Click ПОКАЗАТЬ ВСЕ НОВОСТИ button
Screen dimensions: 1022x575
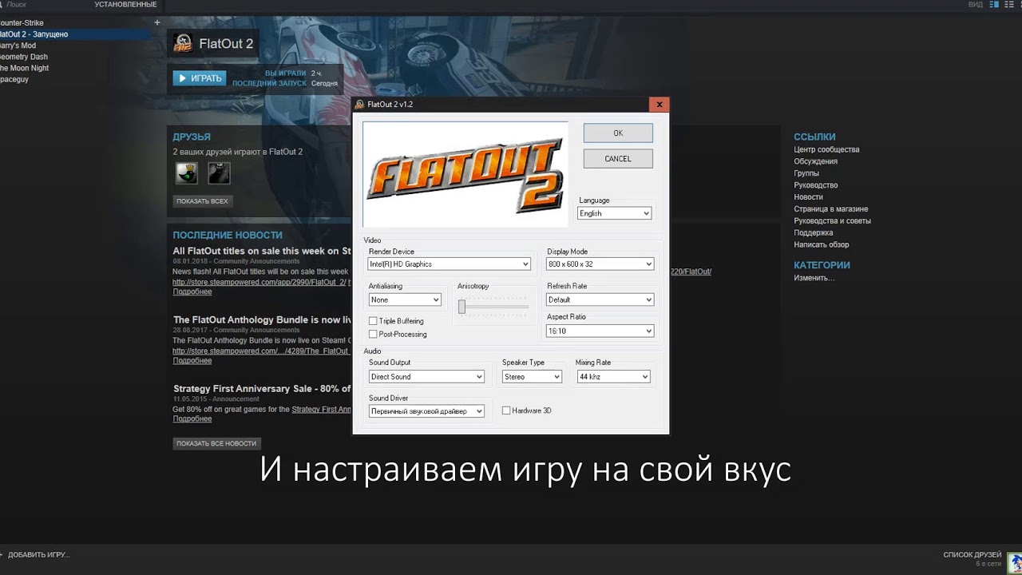point(217,443)
